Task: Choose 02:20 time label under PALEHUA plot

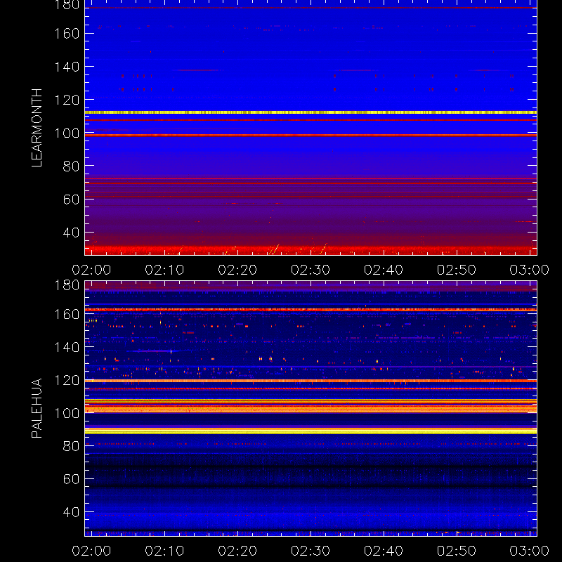Action: pos(237,551)
